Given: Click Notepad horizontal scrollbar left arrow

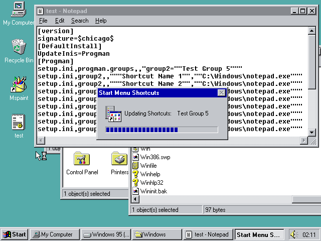Looking at the screenshot, I should pos(41,141).
